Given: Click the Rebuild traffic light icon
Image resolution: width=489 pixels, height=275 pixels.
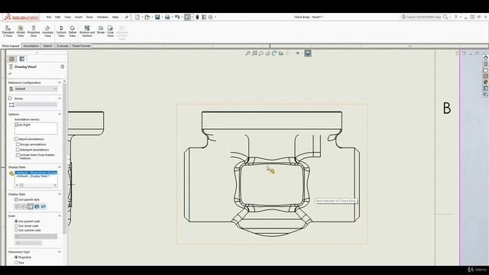Looking at the screenshot, I should click(x=197, y=17).
